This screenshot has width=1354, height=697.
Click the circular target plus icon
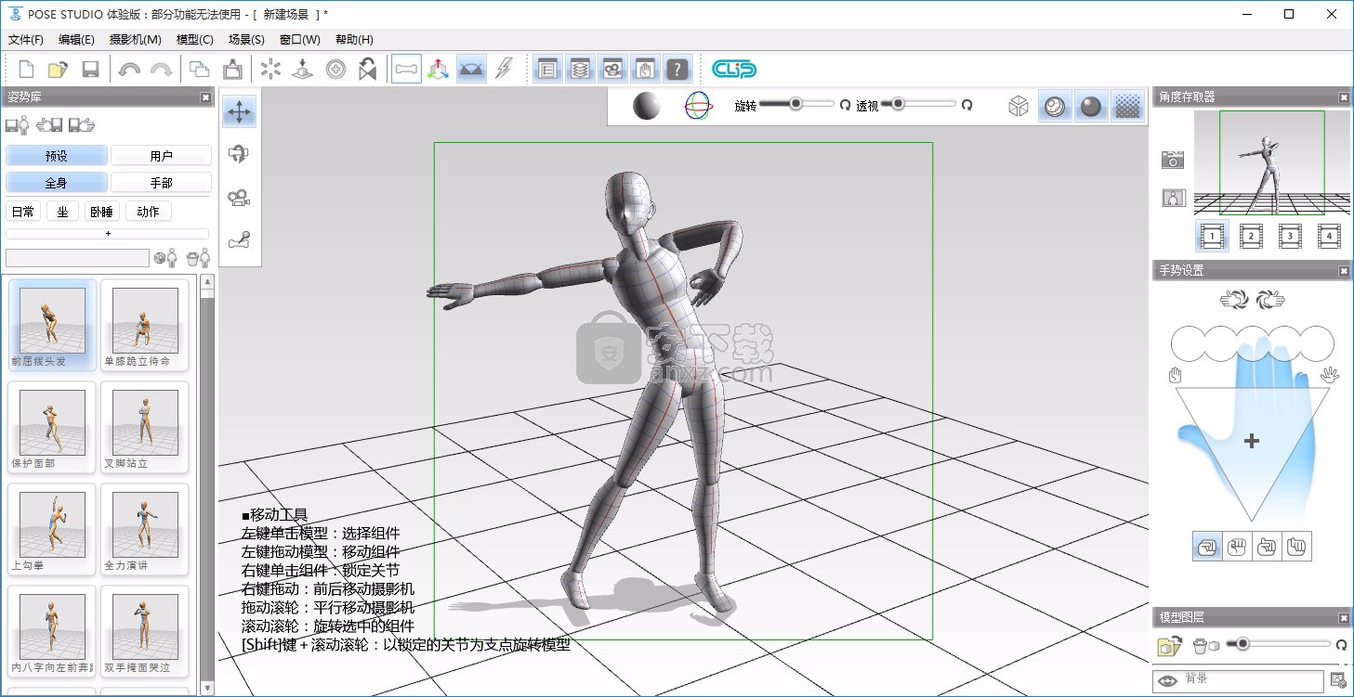335,70
